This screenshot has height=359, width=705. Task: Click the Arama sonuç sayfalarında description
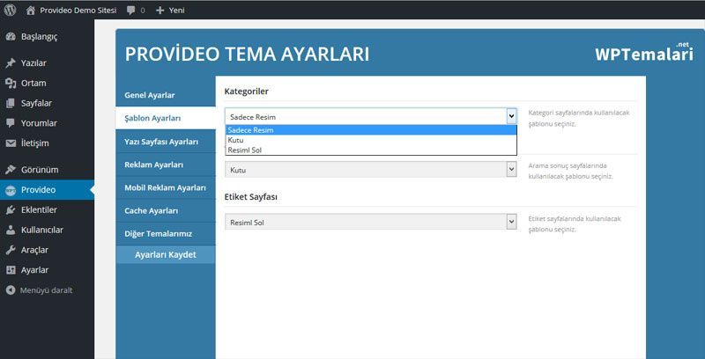tap(570, 171)
